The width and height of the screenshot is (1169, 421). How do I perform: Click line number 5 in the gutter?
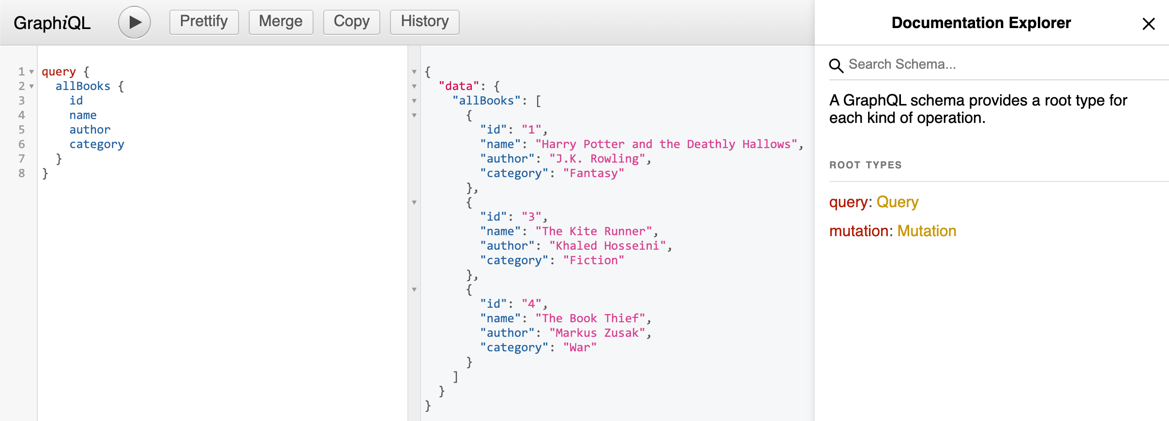coord(22,130)
